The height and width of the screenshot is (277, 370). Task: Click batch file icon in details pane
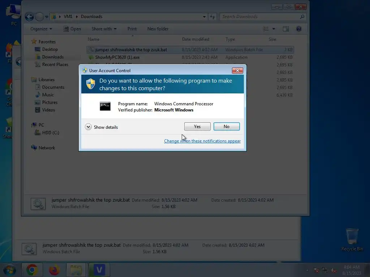click(x=38, y=204)
